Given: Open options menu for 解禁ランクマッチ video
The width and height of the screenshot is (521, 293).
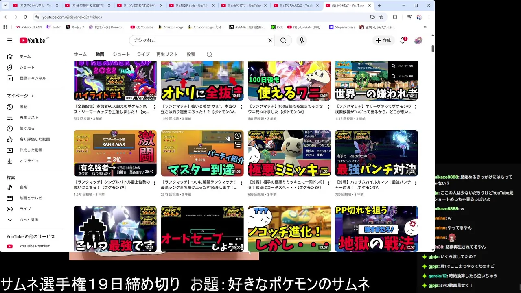Looking at the screenshot, I should 241,183.
